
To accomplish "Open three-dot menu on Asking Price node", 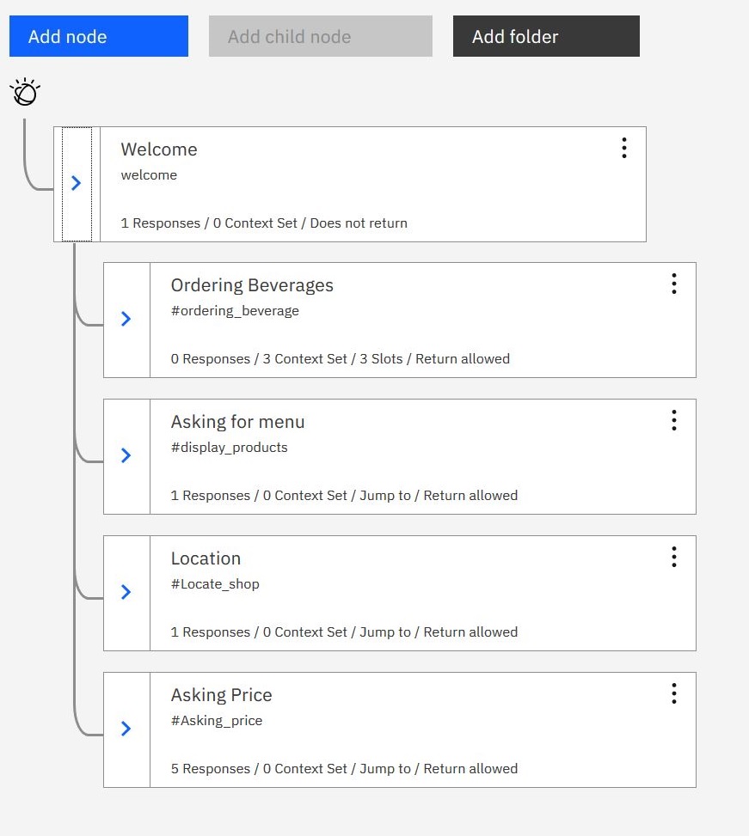I will coord(674,693).
